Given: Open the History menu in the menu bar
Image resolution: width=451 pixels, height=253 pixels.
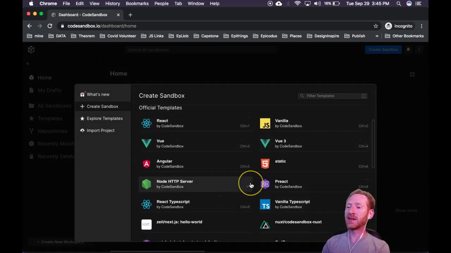Looking at the screenshot, I should (112, 4).
